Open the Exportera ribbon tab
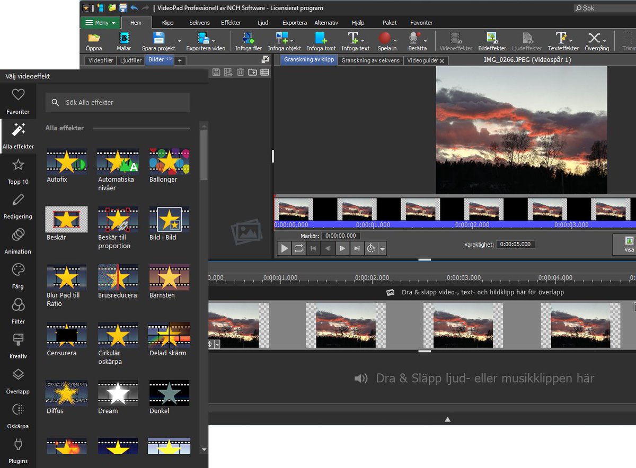Screen dimensions: 636x468 pos(295,23)
